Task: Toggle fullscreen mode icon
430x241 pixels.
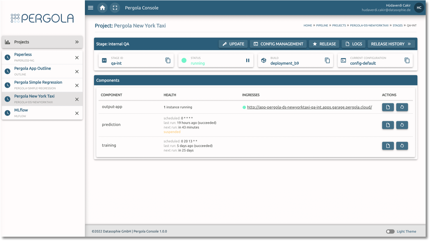Action: coord(115,8)
